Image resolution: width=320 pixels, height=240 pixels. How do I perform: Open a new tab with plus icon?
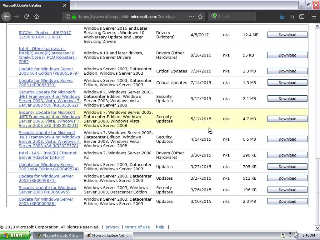tap(75, 5)
